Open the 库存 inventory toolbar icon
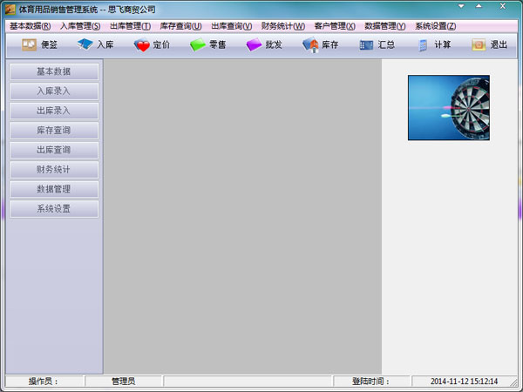Screen dimensions: 523x392 [x=310, y=44]
